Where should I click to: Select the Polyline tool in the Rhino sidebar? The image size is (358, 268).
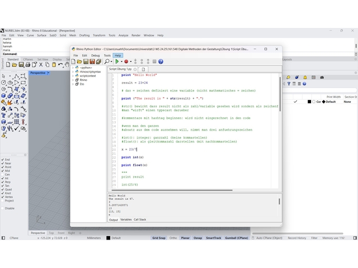coord(16,76)
